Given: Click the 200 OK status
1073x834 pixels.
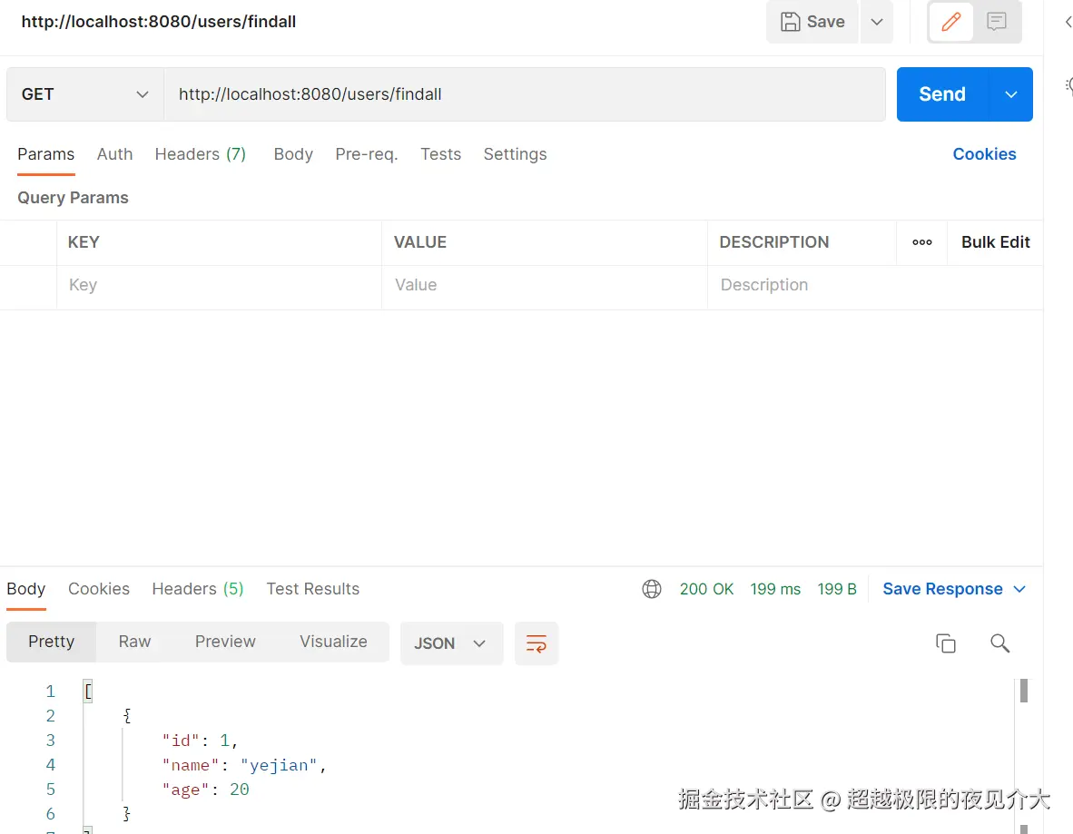Looking at the screenshot, I should pyautogui.click(x=706, y=589).
